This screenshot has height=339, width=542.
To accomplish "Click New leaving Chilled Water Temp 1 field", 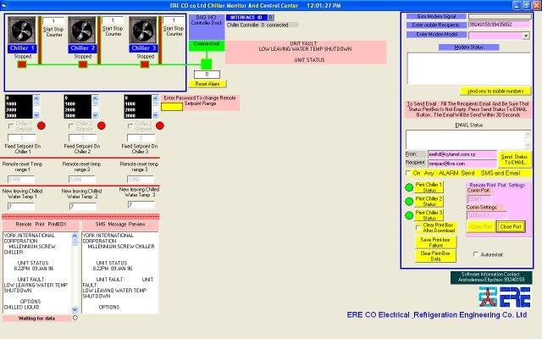I will pyautogui.click(x=21, y=207).
